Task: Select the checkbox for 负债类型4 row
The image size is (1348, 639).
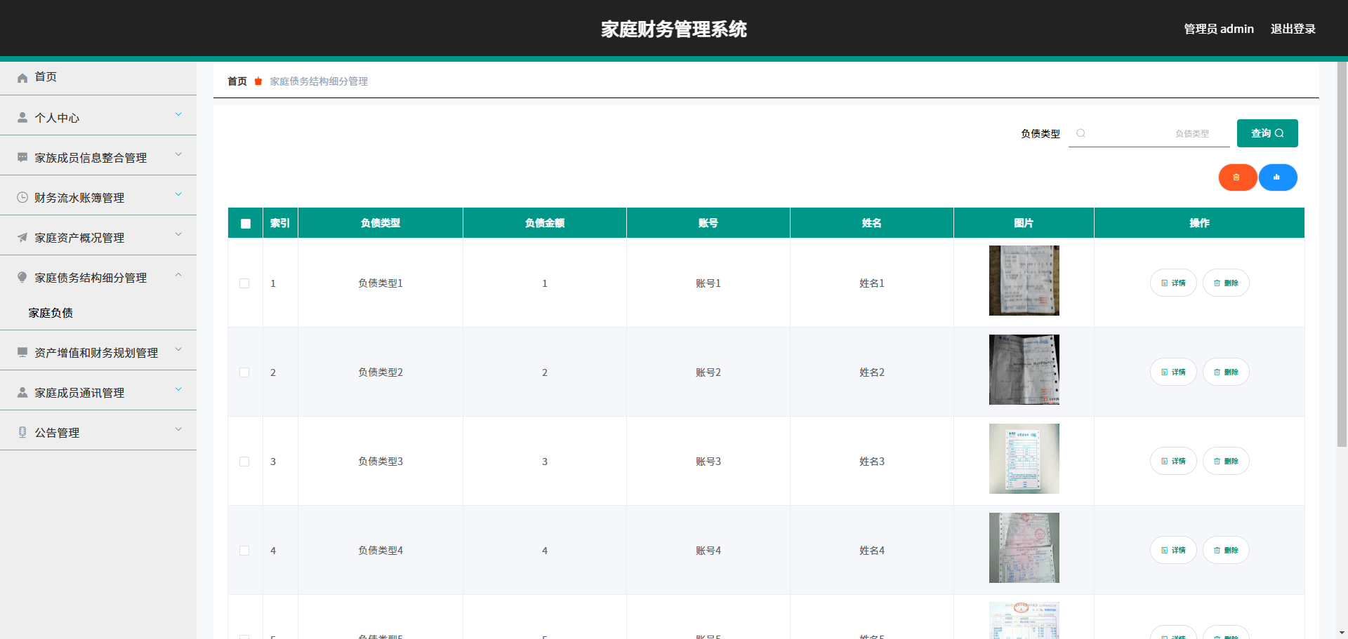Action: (245, 551)
